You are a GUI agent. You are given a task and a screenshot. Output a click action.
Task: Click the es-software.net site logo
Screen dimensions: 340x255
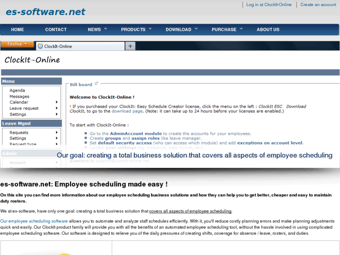(x=45, y=12)
